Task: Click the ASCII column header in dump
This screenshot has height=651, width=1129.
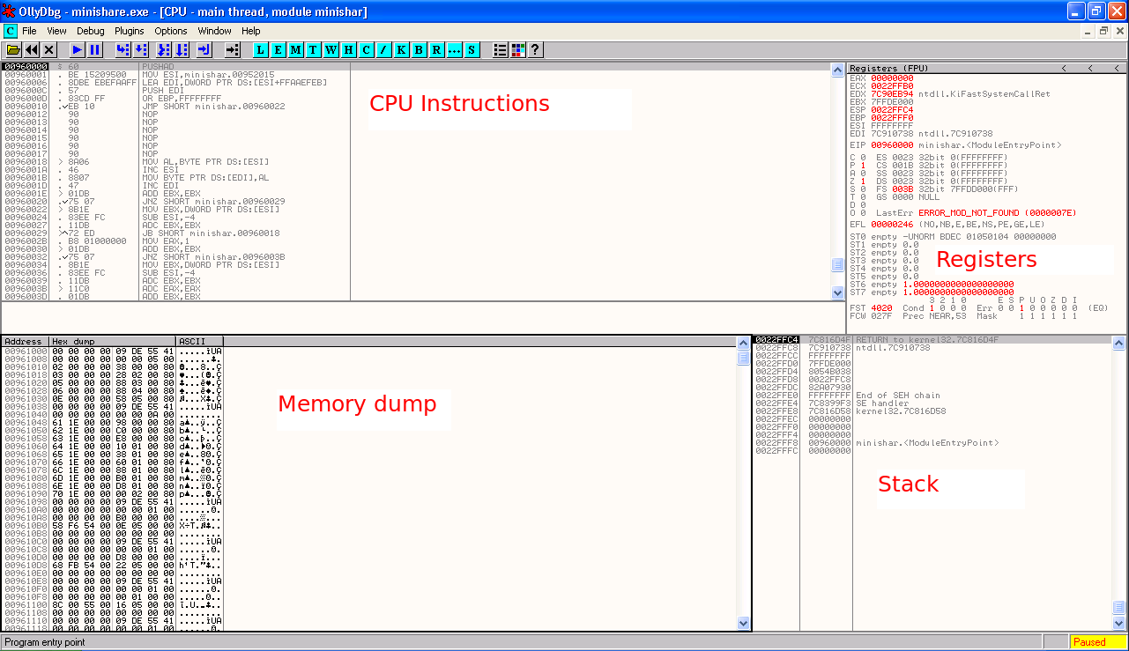Action: tap(200, 341)
